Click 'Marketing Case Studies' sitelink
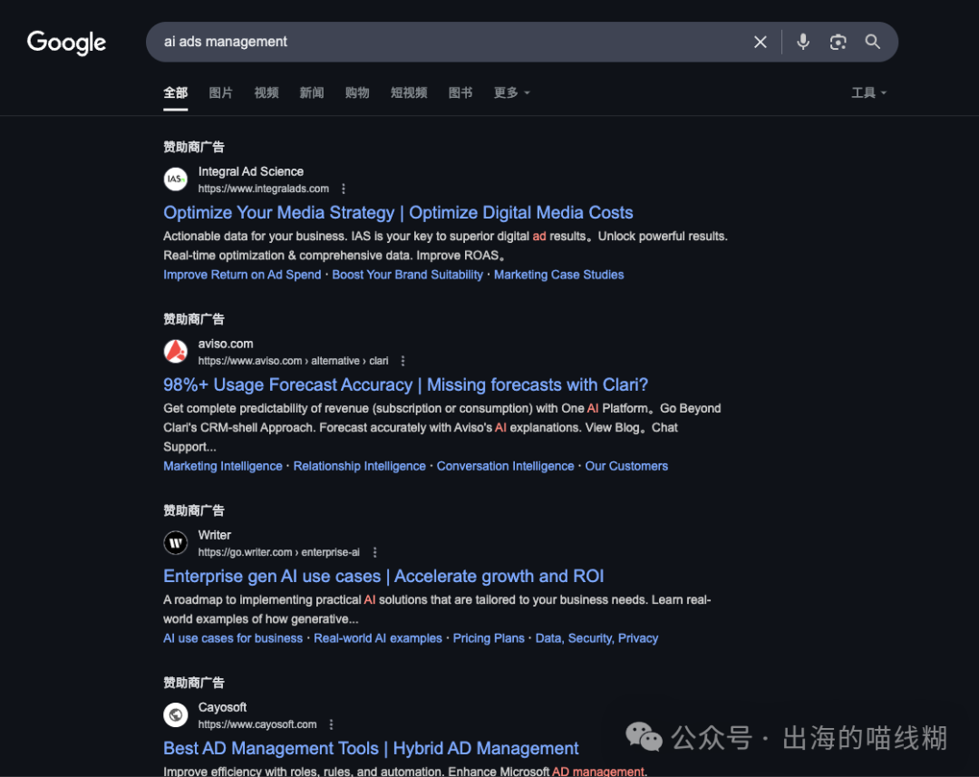979x777 pixels. click(558, 275)
